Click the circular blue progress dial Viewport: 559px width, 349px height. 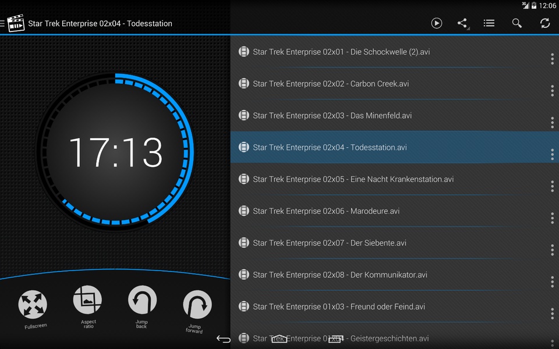click(x=115, y=152)
